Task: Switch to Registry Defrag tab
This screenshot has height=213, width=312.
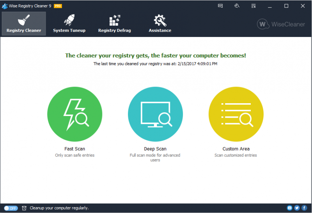Action: [115, 23]
